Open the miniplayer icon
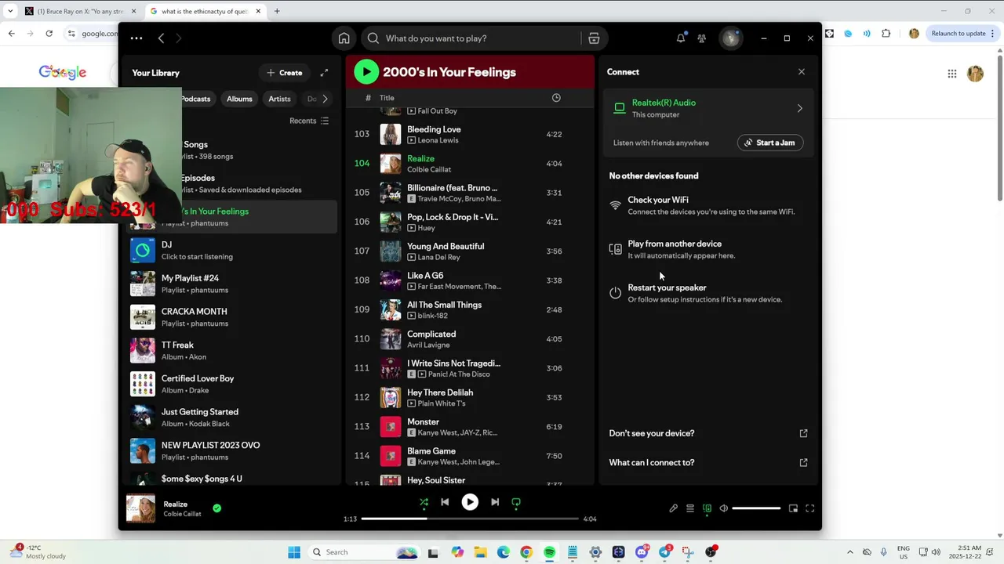The width and height of the screenshot is (1004, 564). [793, 508]
